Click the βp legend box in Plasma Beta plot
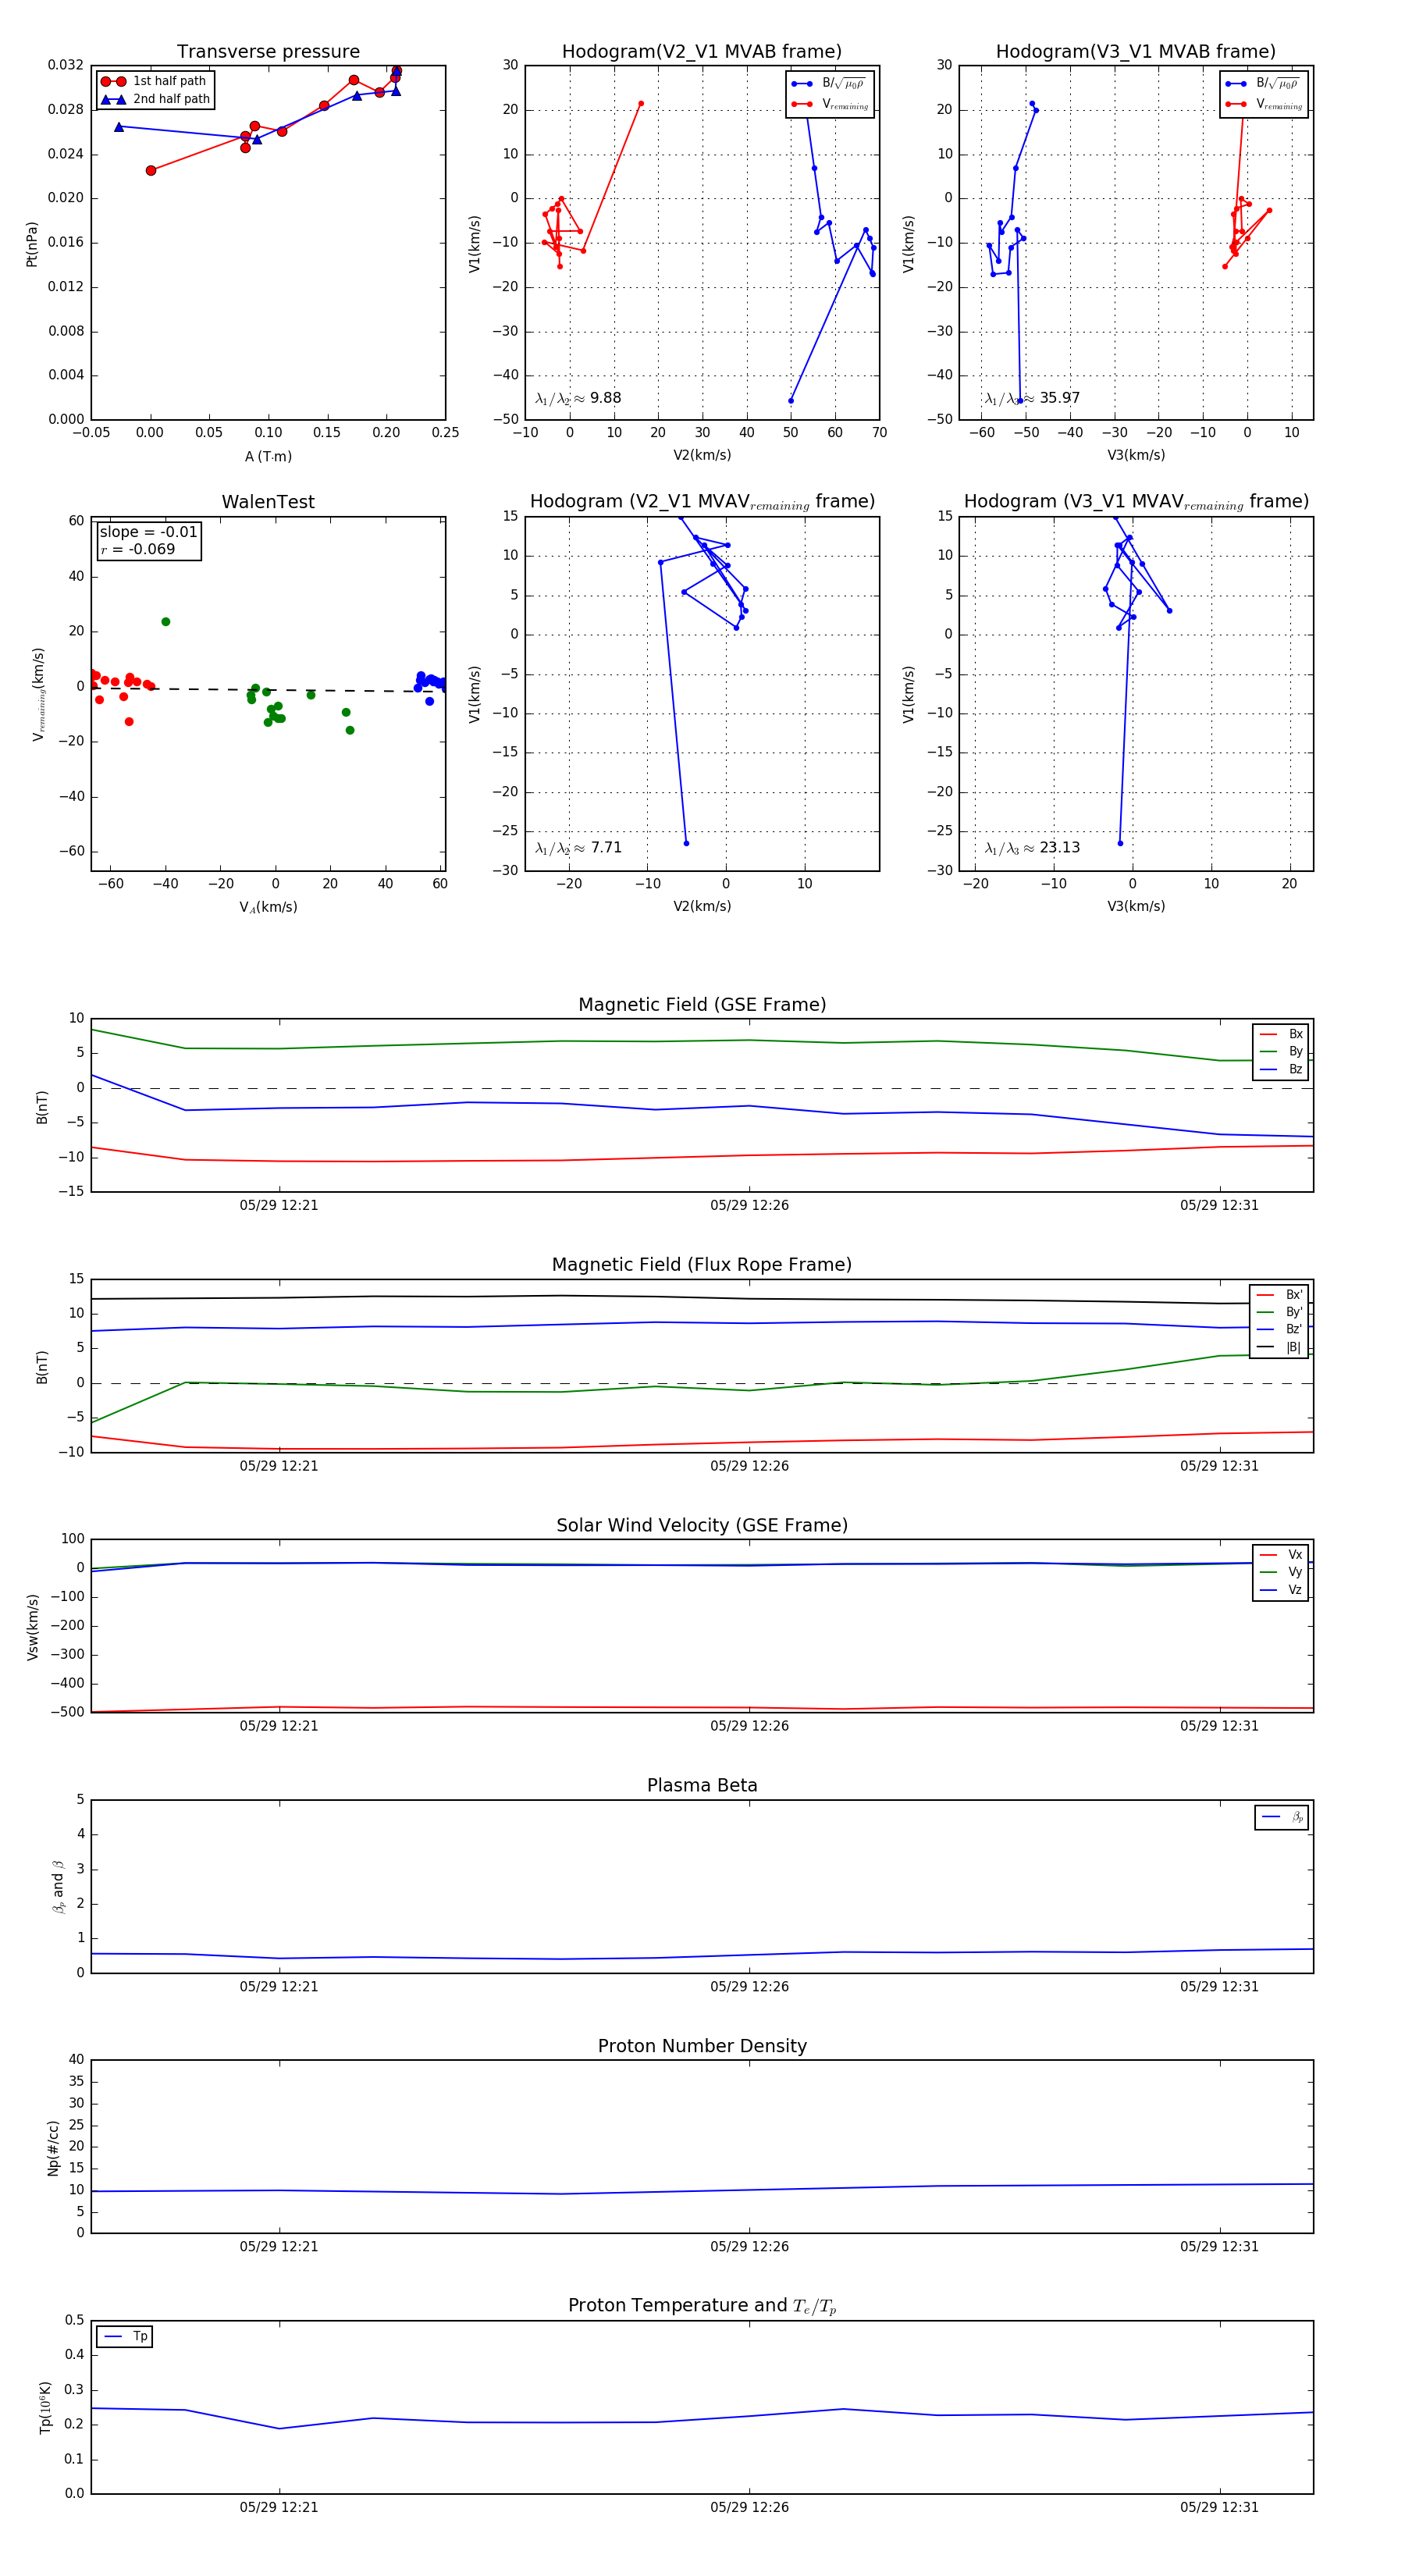Viewport: 1405px width, 2576px height. click(x=1282, y=1817)
